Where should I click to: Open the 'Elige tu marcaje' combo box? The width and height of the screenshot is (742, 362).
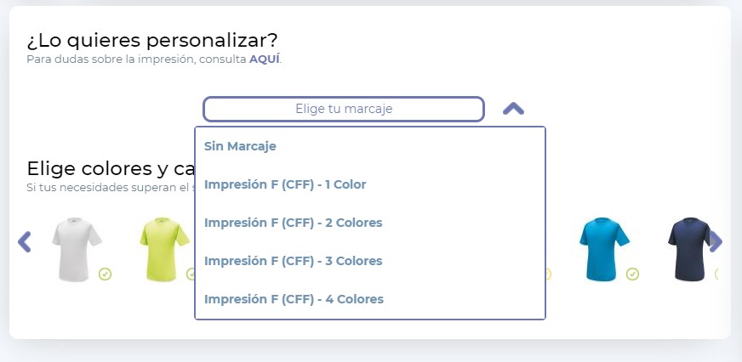pyautogui.click(x=344, y=109)
